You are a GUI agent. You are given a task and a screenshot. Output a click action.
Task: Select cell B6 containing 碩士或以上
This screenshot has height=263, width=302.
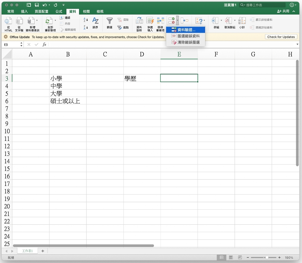(68, 101)
